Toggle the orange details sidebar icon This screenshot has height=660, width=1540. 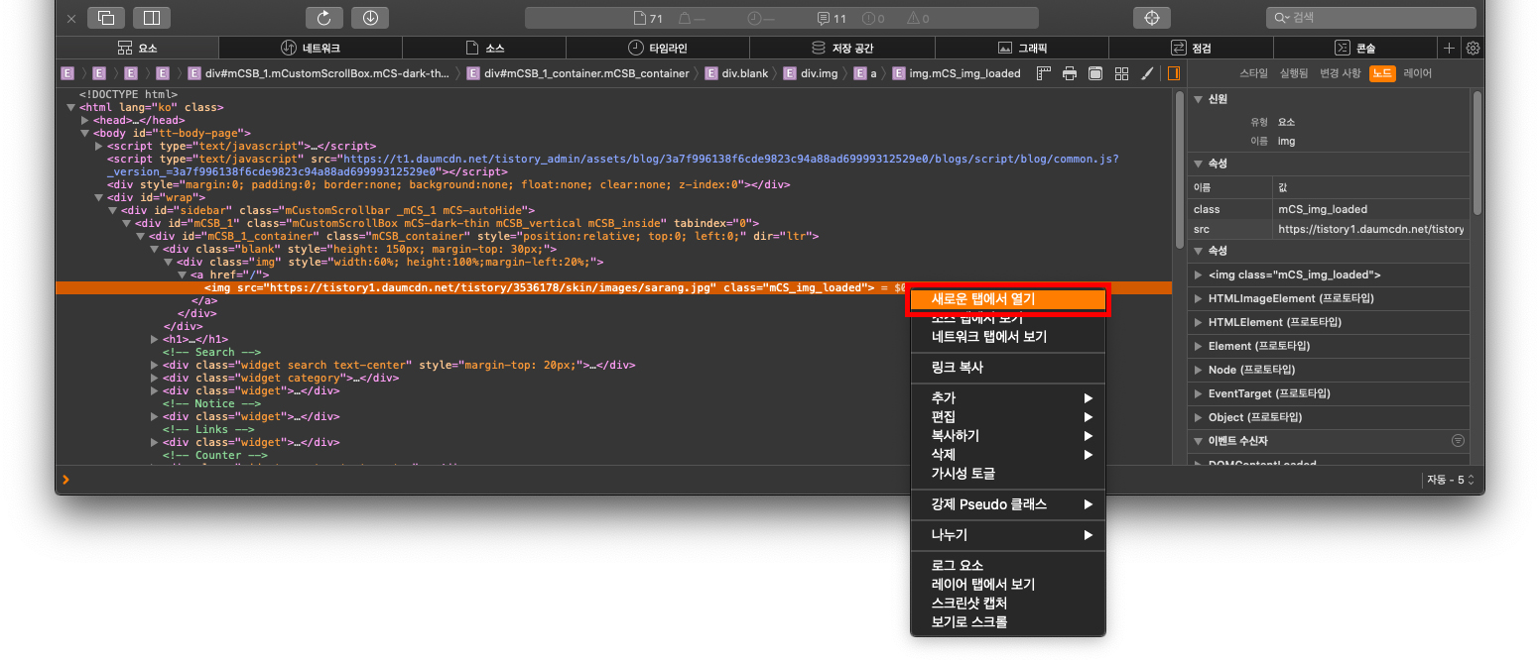coord(1173,73)
